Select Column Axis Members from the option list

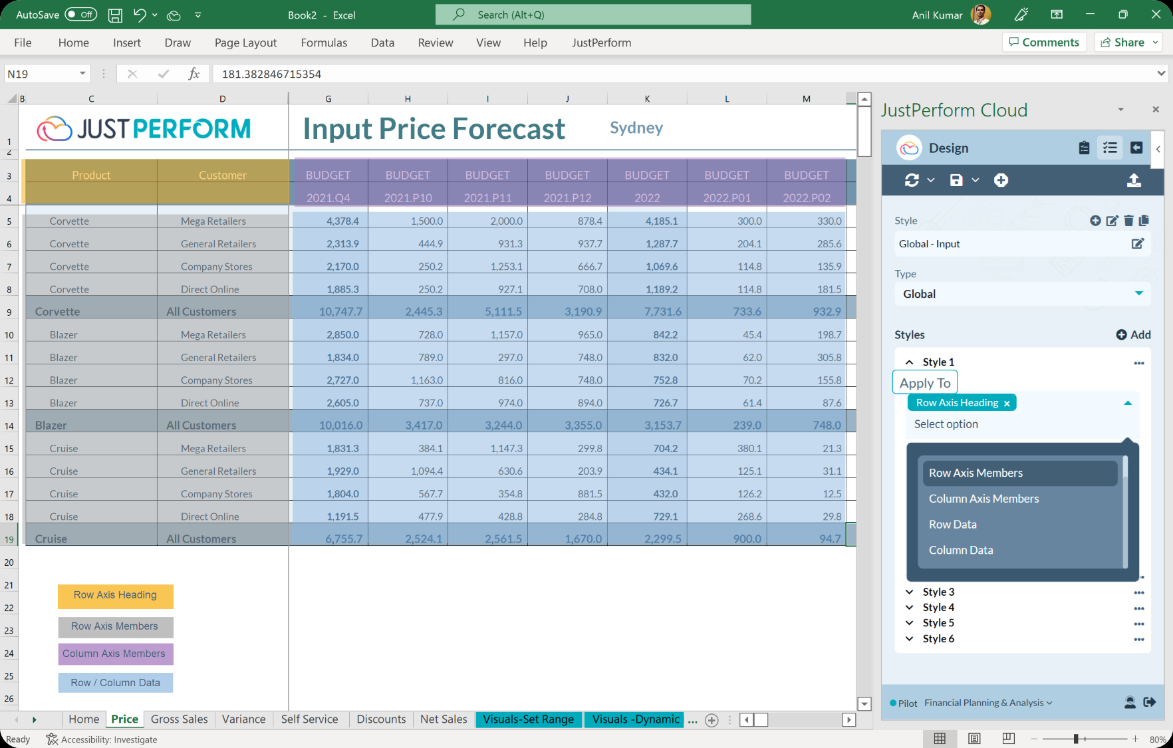tap(983, 499)
